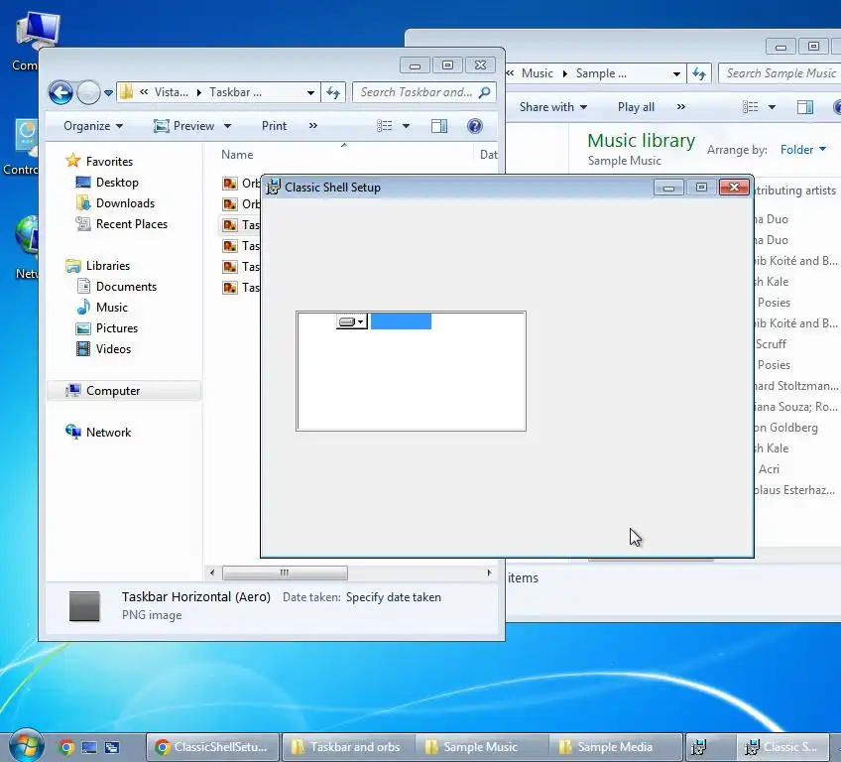The height and width of the screenshot is (762, 841).
Task: Switch to Sample Media taskbar button
Action: (616, 747)
